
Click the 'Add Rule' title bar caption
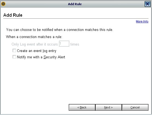coord(75,4)
